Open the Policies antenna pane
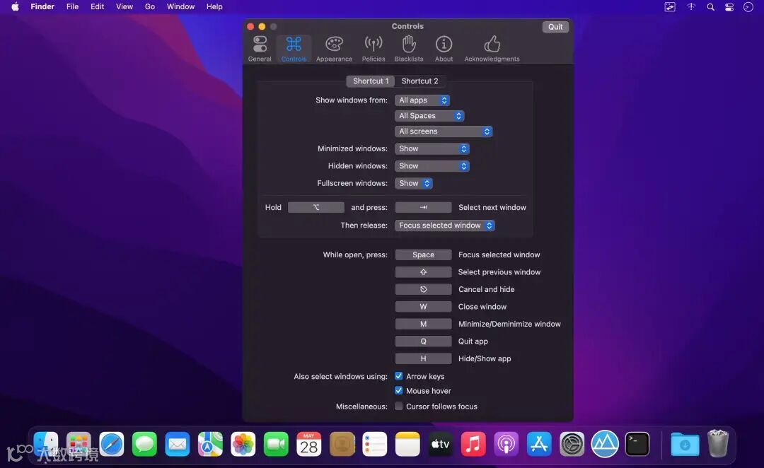Image resolution: width=764 pixels, height=468 pixels. click(x=374, y=49)
